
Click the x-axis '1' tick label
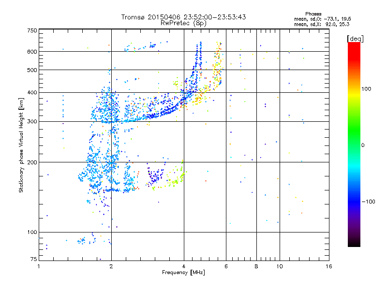tap(39, 266)
